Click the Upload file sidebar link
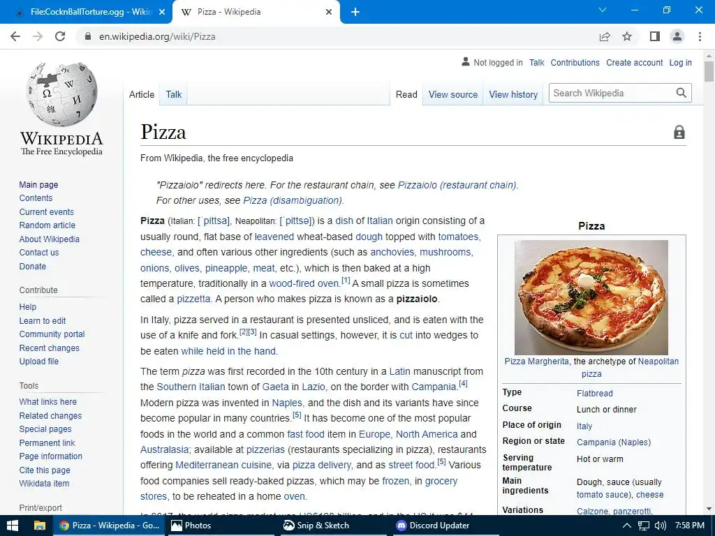Viewport: 715px width, 536px height. coord(39,361)
